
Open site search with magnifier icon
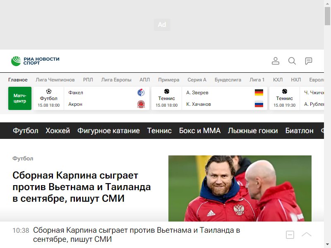pyautogui.click(x=292, y=61)
